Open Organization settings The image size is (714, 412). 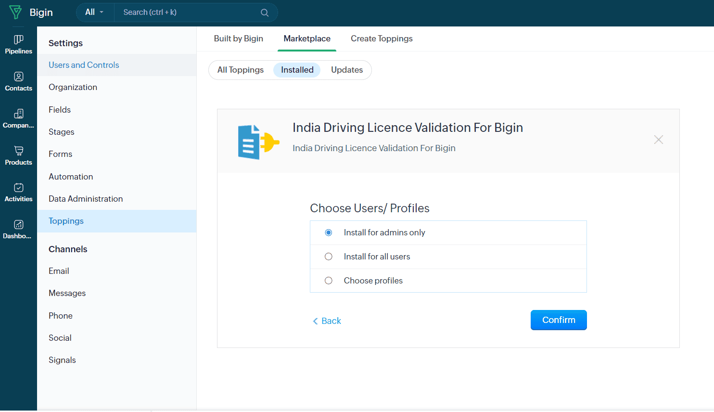point(116,87)
